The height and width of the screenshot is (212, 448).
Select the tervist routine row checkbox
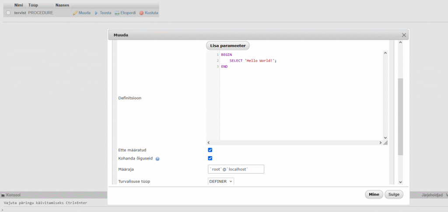coord(8,13)
